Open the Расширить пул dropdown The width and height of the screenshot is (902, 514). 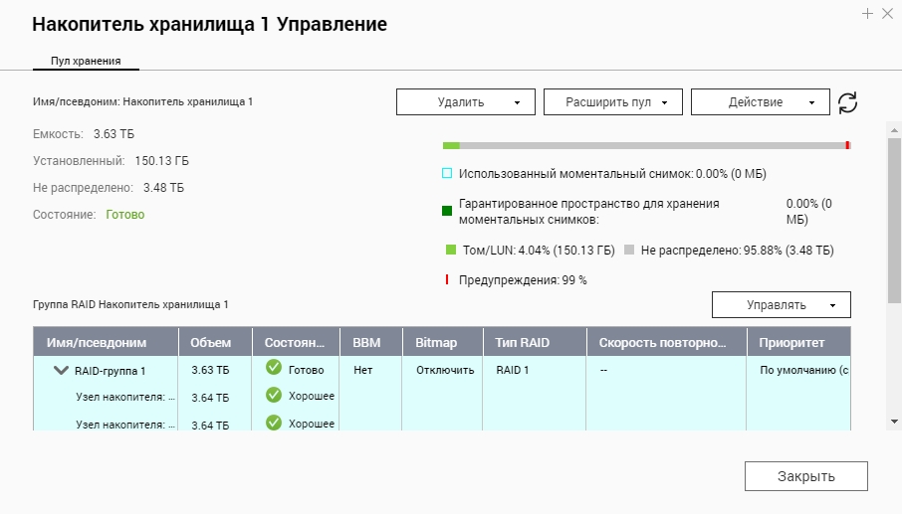(x=612, y=102)
